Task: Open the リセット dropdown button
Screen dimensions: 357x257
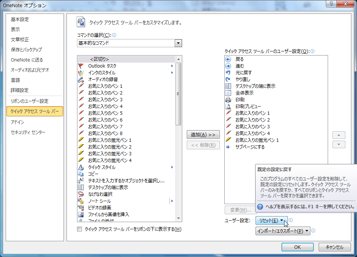Action: tap(271, 220)
